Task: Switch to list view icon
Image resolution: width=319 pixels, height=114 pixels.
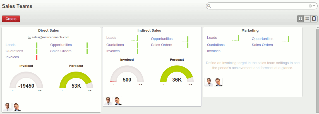Action: 307,19
